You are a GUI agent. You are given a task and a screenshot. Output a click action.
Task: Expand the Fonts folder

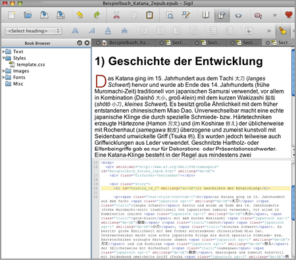[x=3, y=78]
